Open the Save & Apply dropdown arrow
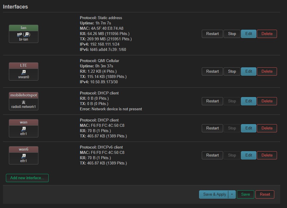The width and height of the screenshot is (287, 208). [x=232, y=194]
